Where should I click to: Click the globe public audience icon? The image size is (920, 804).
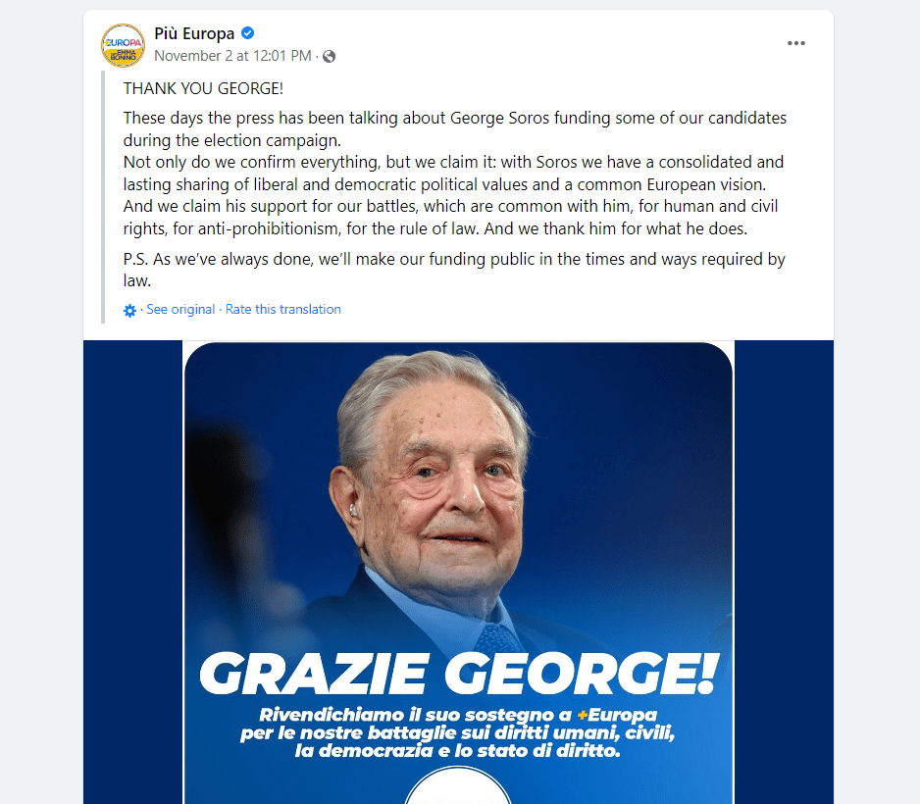(x=329, y=56)
